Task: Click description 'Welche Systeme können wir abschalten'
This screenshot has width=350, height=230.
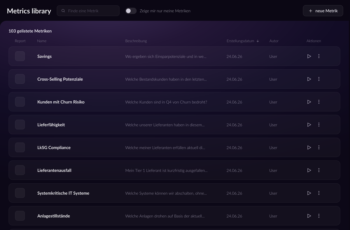Action: (166, 193)
